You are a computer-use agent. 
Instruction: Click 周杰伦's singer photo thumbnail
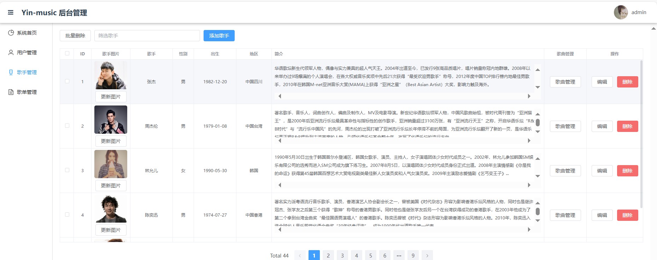[x=111, y=120]
